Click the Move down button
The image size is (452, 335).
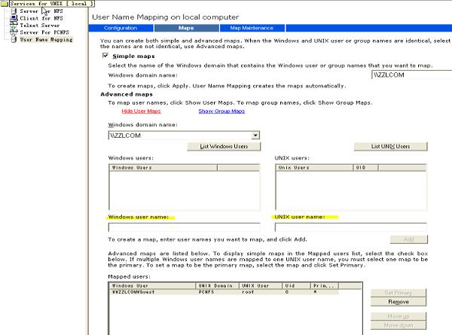(x=398, y=325)
